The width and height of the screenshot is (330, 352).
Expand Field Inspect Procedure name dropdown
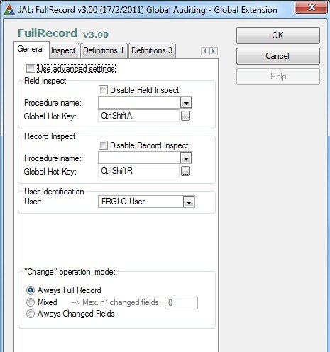coord(186,103)
